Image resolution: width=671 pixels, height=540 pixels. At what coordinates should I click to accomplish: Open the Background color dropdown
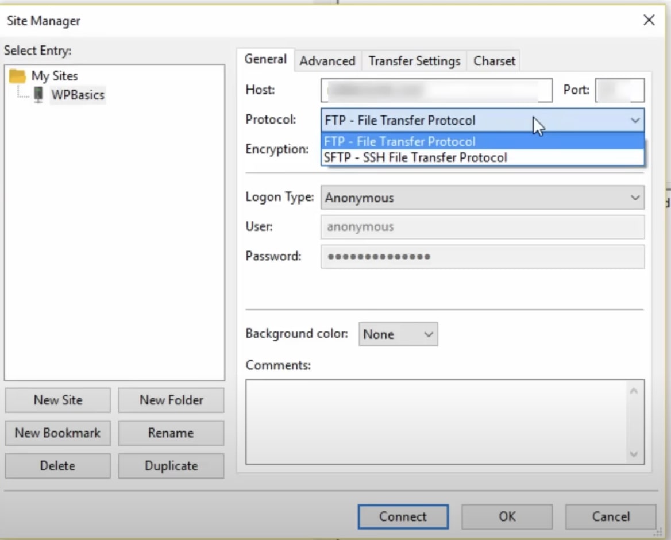pos(398,334)
